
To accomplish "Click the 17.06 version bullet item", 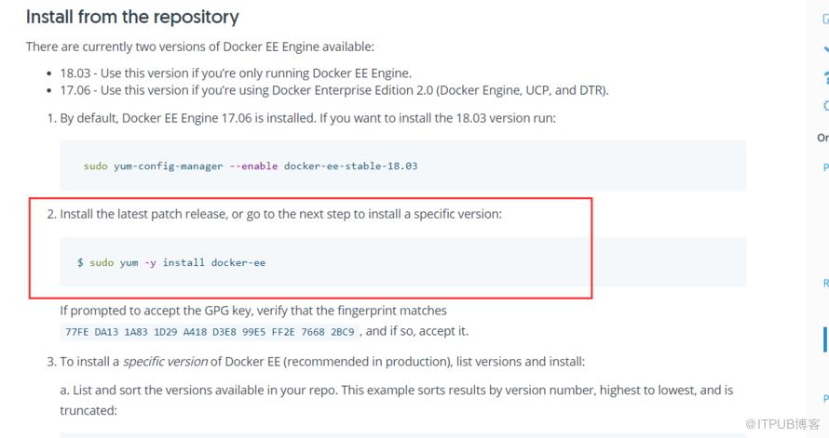I will [334, 90].
